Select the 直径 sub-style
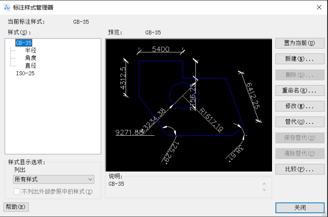The image size is (328, 217). pos(31,66)
